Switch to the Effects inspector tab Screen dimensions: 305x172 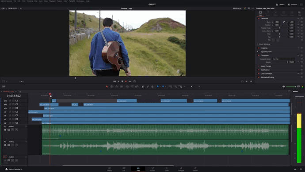tap(276, 13)
